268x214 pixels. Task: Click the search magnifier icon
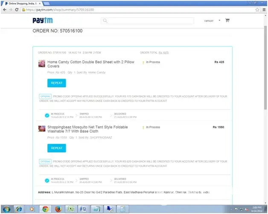(105, 20)
